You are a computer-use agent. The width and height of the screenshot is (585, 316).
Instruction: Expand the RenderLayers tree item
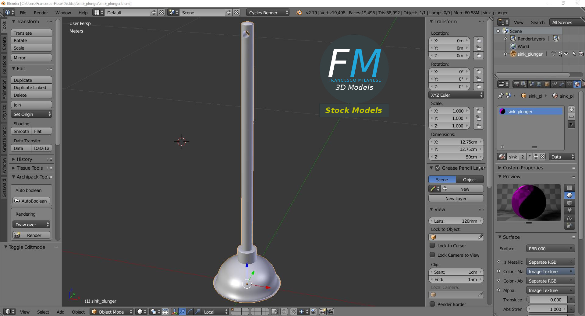click(505, 39)
